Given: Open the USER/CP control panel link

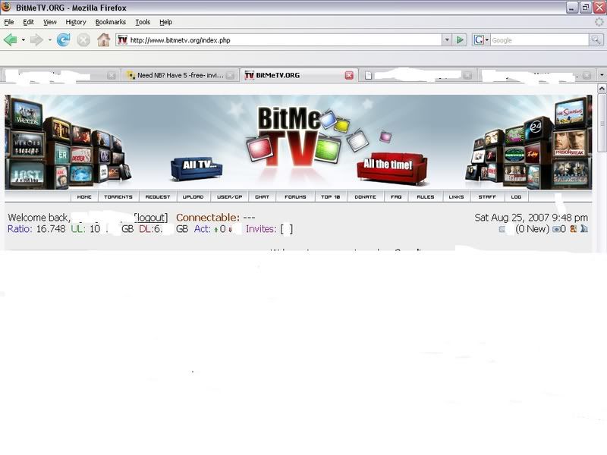Looking at the screenshot, I should coord(230,197).
